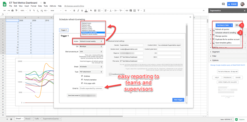This screenshot has height=122, width=247.
Task: Open the borders tool
Action: (x=95, y=11)
